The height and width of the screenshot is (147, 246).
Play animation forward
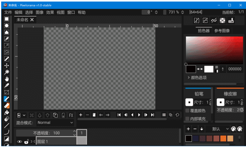[139, 115]
